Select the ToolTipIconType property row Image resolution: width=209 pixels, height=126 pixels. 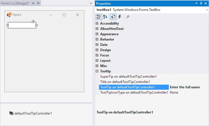pos(134,92)
